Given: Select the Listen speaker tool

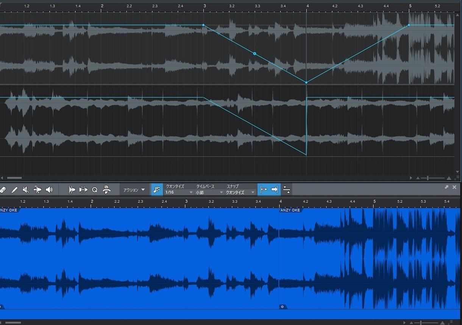Looking at the screenshot, I should pyautogui.click(x=49, y=189).
